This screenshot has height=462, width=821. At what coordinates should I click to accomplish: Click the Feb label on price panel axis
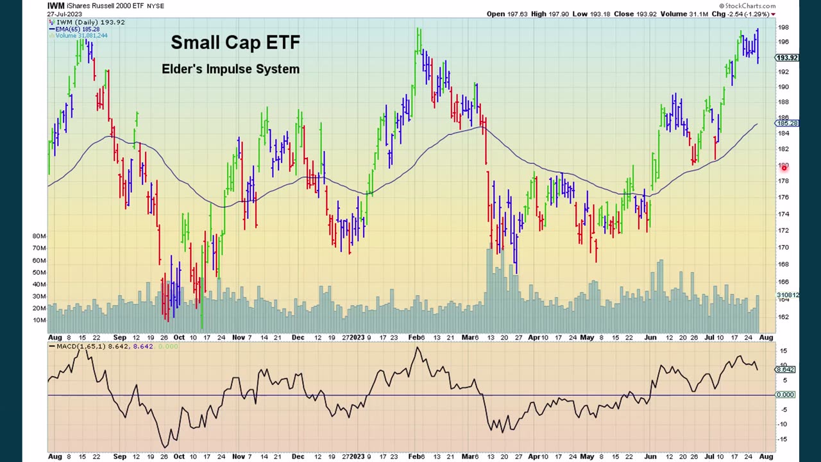click(415, 337)
